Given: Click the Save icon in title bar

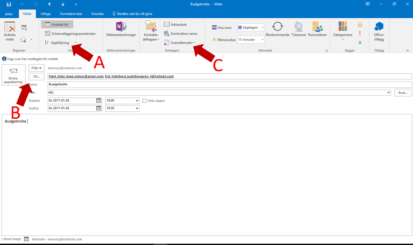Looking at the screenshot, I should (x=9, y=4).
